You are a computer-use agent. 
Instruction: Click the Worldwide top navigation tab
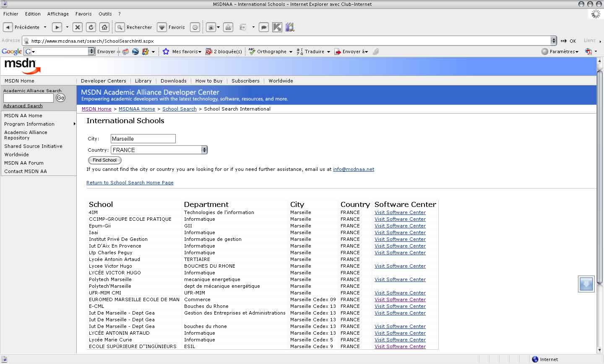[281, 81]
